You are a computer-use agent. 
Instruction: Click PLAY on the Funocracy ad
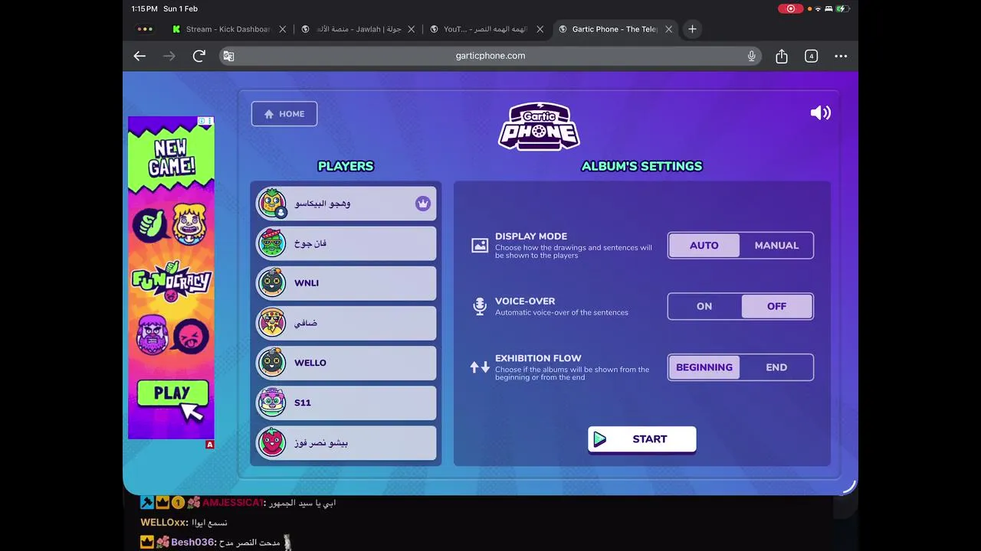tap(172, 393)
